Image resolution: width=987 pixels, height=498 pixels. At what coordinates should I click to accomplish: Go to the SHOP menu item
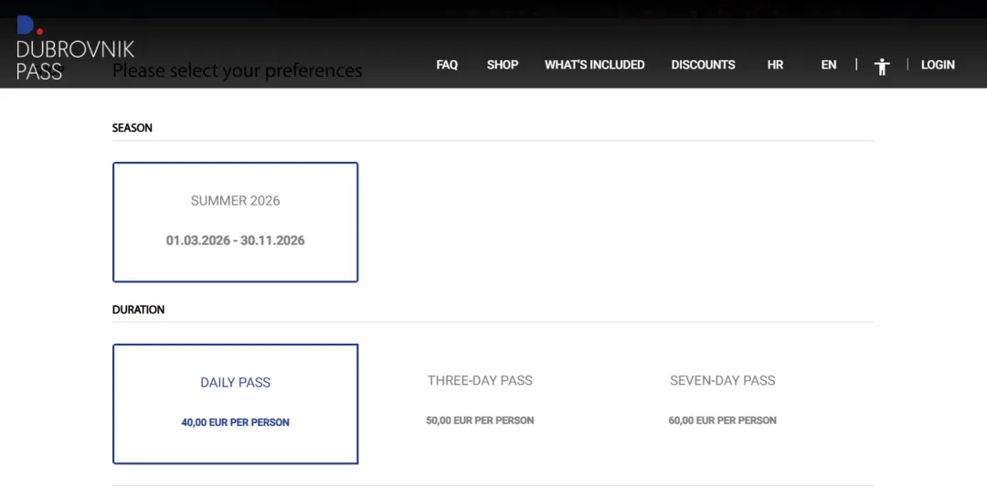tap(503, 65)
